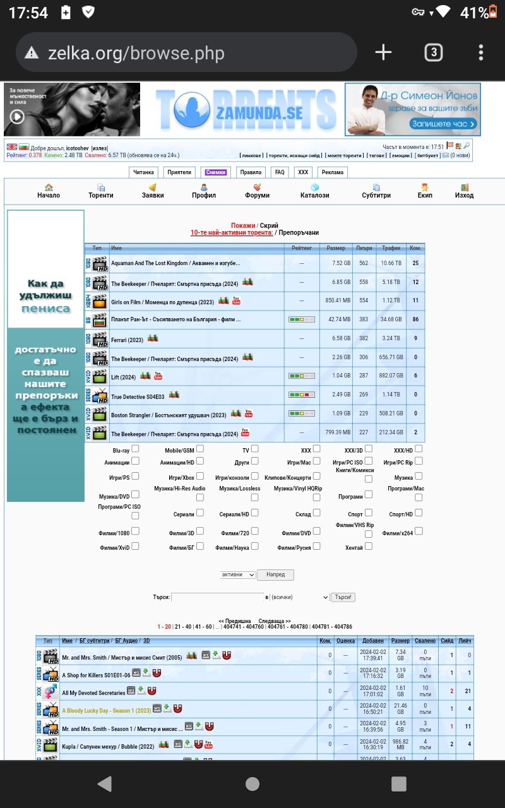Viewport: 505px width, 808px height.
Task: Open the browser tab switcher showing 3
Action: coord(433,52)
